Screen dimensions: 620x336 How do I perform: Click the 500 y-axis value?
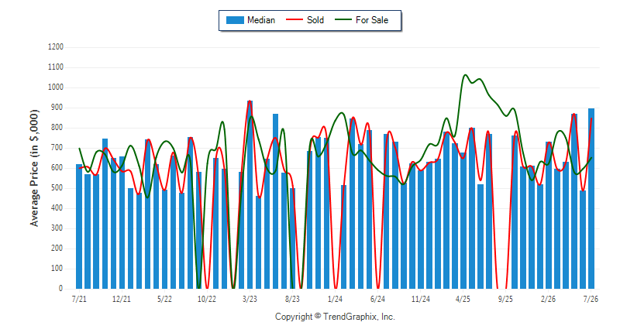coord(57,188)
